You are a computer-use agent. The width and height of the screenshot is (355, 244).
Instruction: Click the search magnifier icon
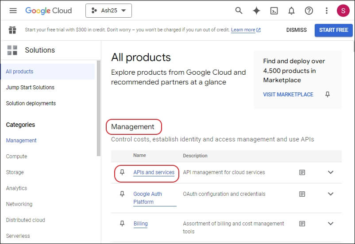239,11
